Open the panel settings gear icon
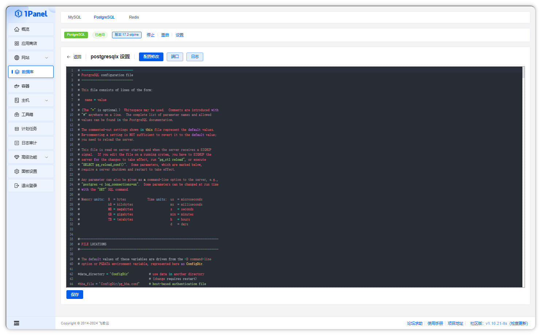Image resolution: width=541 pixels, height=335 pixels. [x=17, y=171]
